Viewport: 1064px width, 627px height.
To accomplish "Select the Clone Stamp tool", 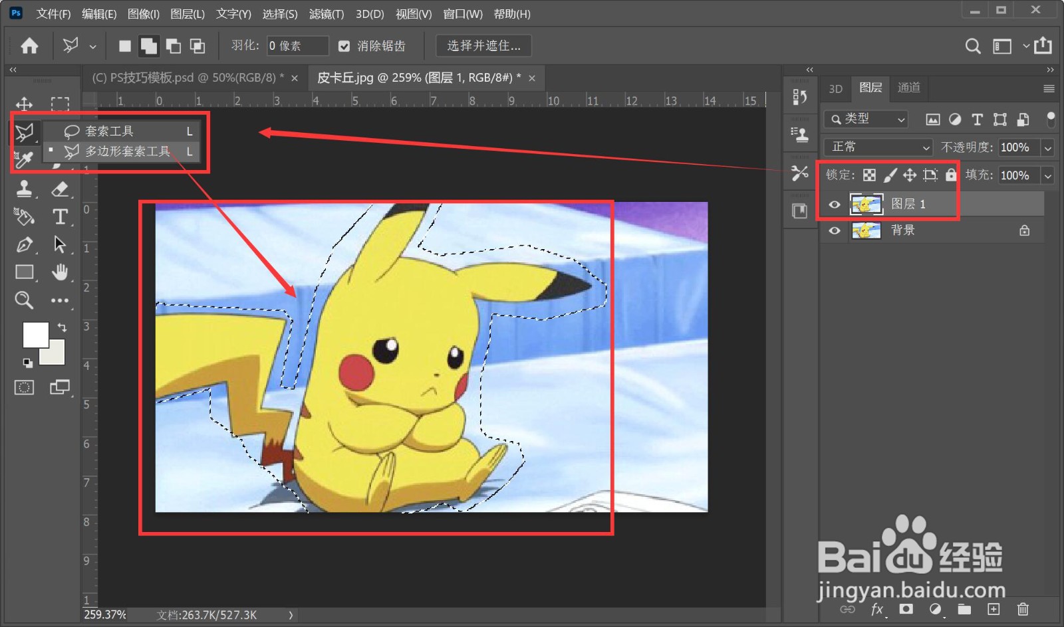I will click(25, 189).
